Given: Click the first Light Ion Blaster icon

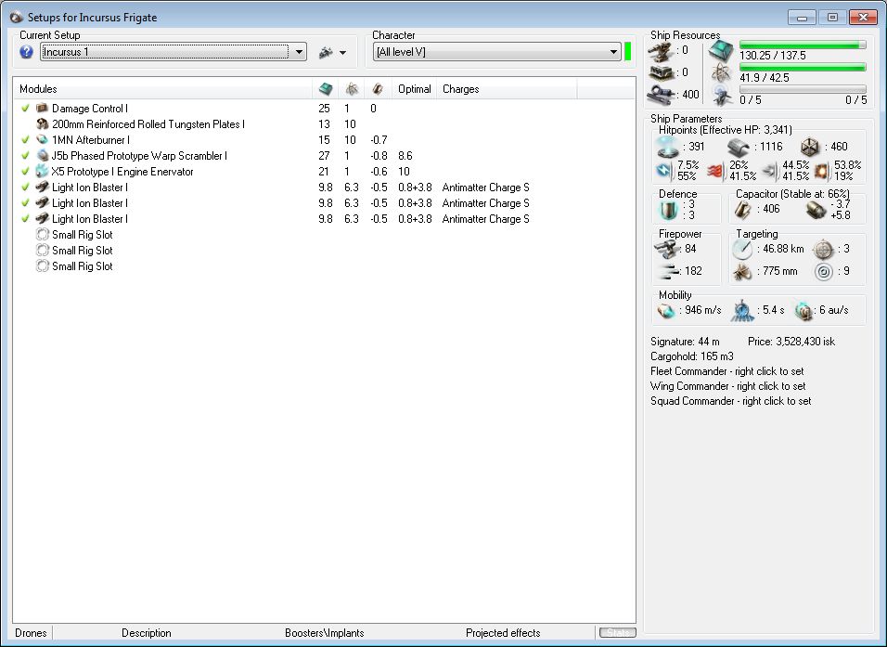Looking at the screenshot, I should tap(42, 187).
